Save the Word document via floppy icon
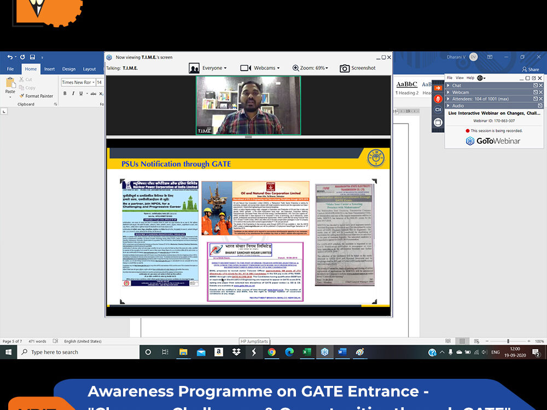This screenshot has height=410, width=547. coord(32,57)
